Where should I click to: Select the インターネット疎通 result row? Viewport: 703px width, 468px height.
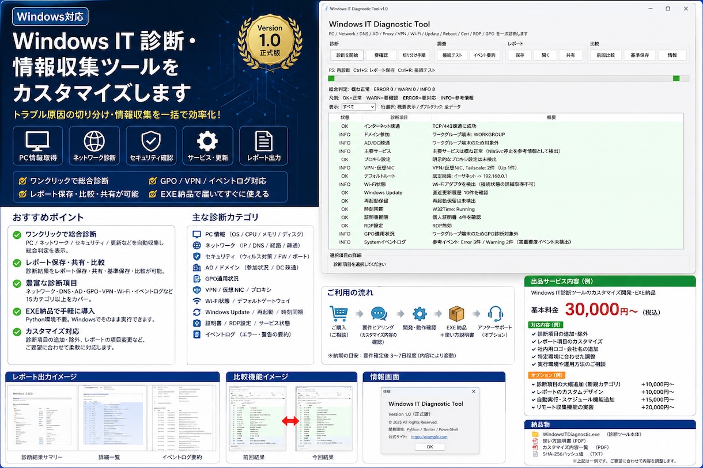[x=506, y=125]
